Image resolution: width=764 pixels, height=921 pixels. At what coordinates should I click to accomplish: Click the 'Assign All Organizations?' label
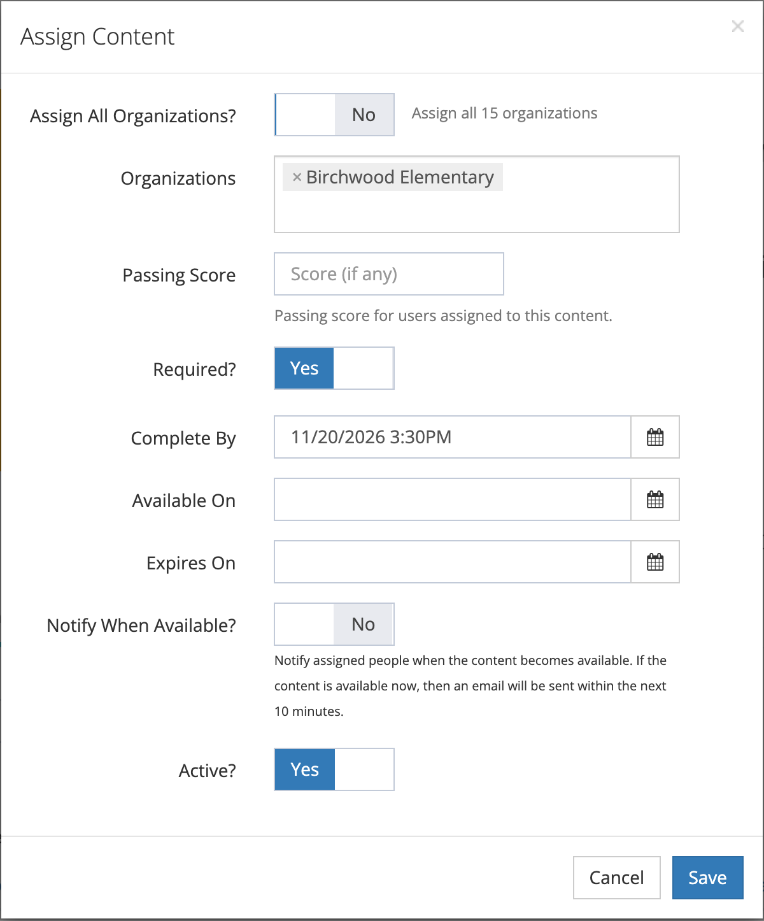(x=133, y=116)
